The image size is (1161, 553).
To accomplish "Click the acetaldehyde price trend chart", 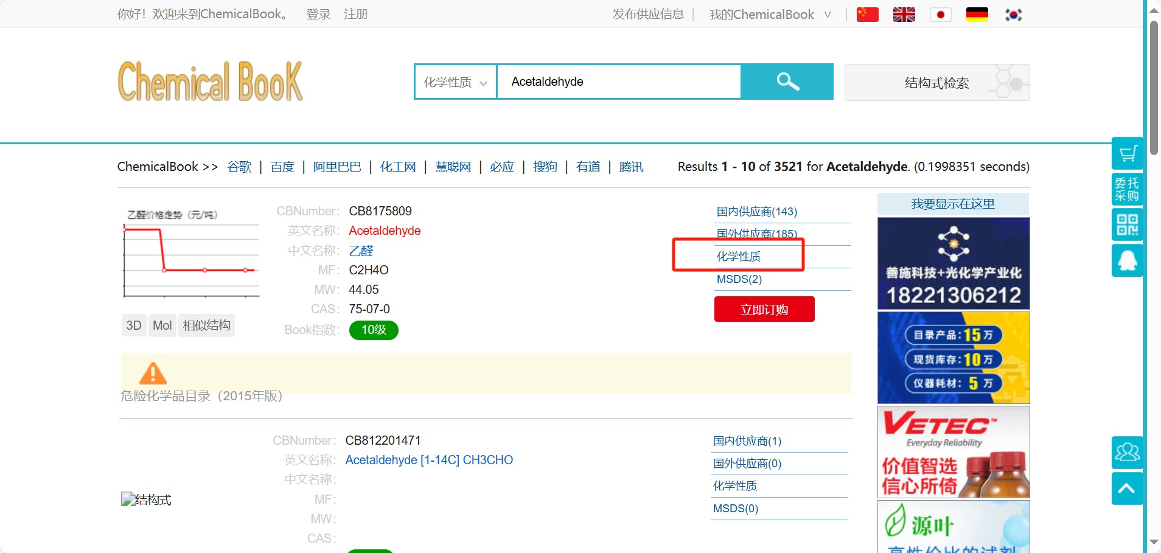I will (x=191, y=254).
